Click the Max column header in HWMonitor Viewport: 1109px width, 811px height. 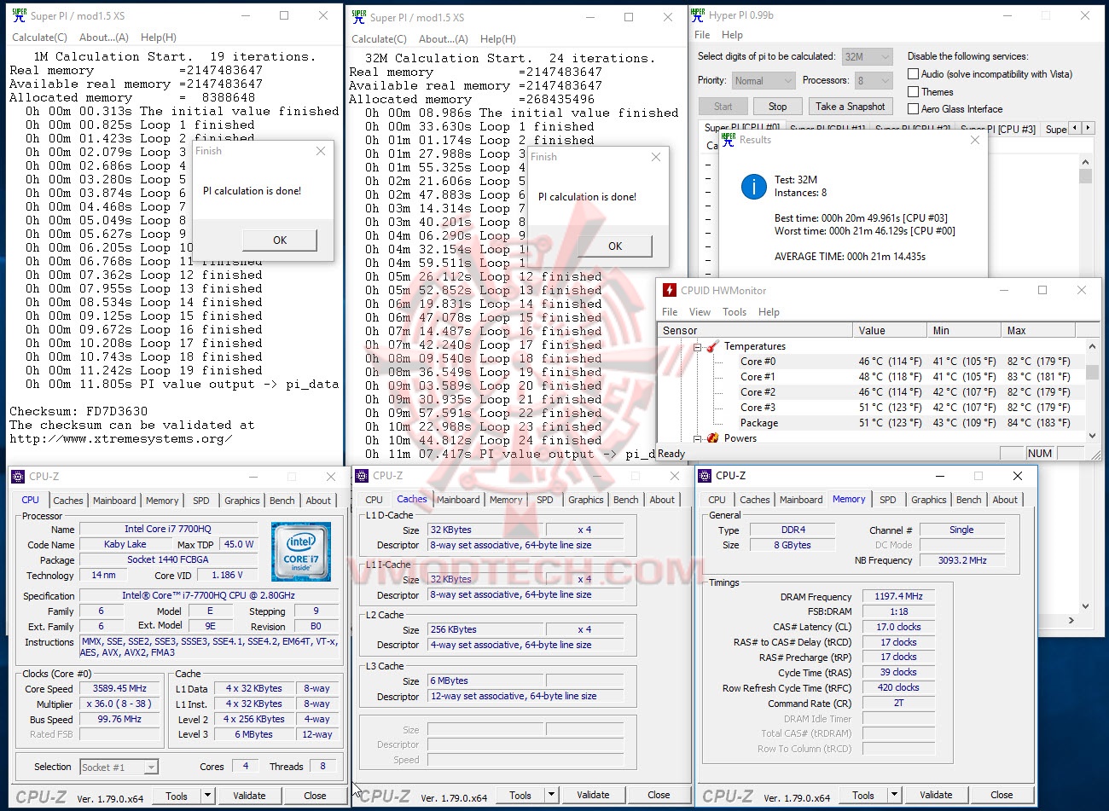click(1038, 330)
